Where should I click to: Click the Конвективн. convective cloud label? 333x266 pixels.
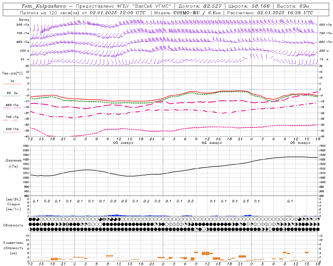point(14,243)
